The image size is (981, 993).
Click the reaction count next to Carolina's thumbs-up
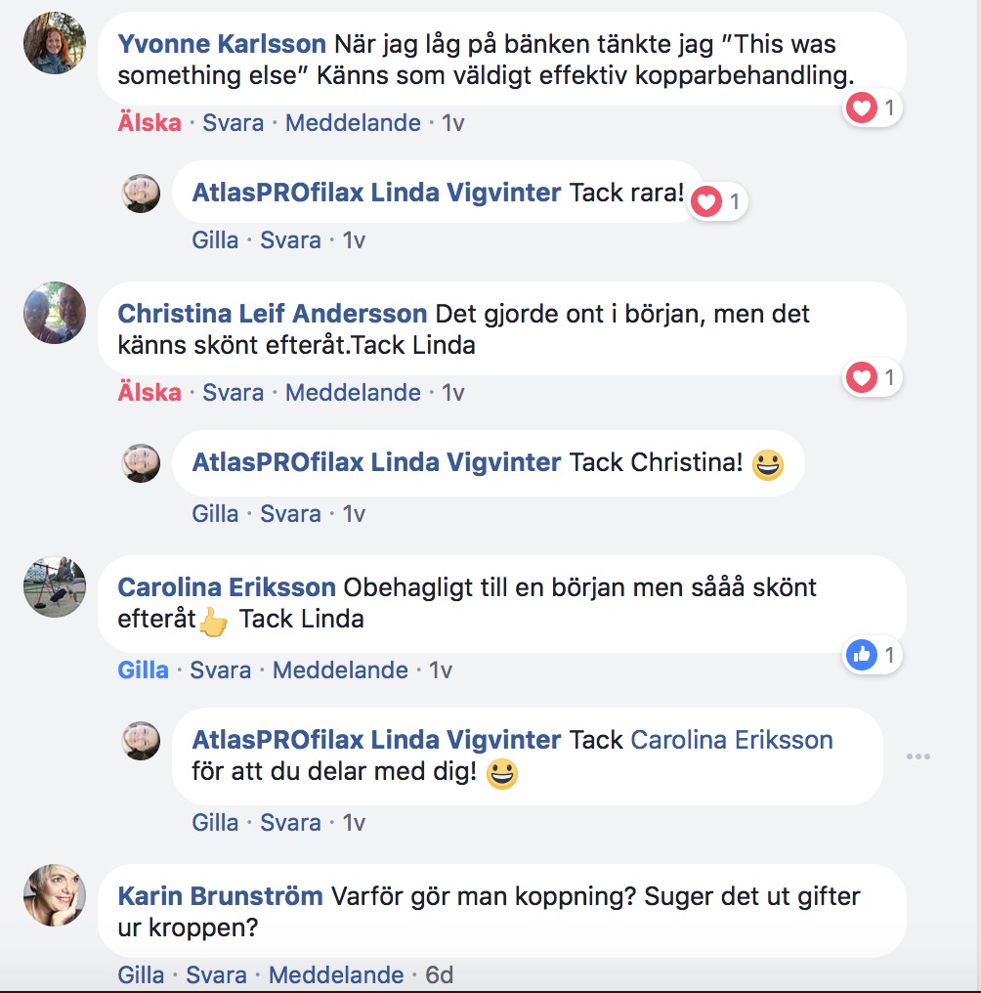tap(887, 655)
